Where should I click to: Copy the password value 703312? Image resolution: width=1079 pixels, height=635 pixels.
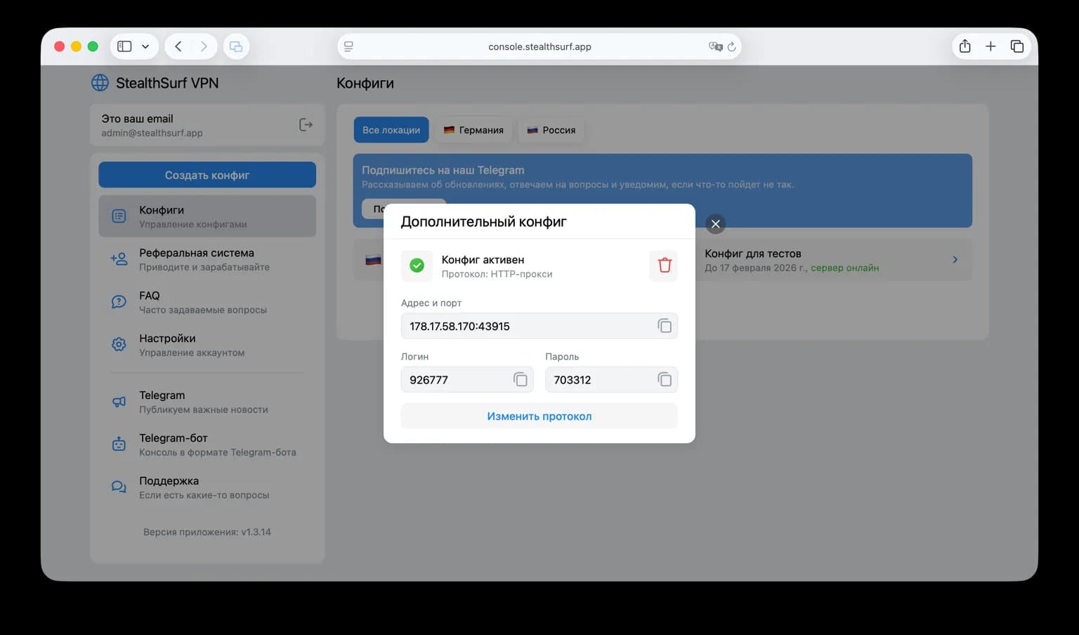tap(664, 379)
